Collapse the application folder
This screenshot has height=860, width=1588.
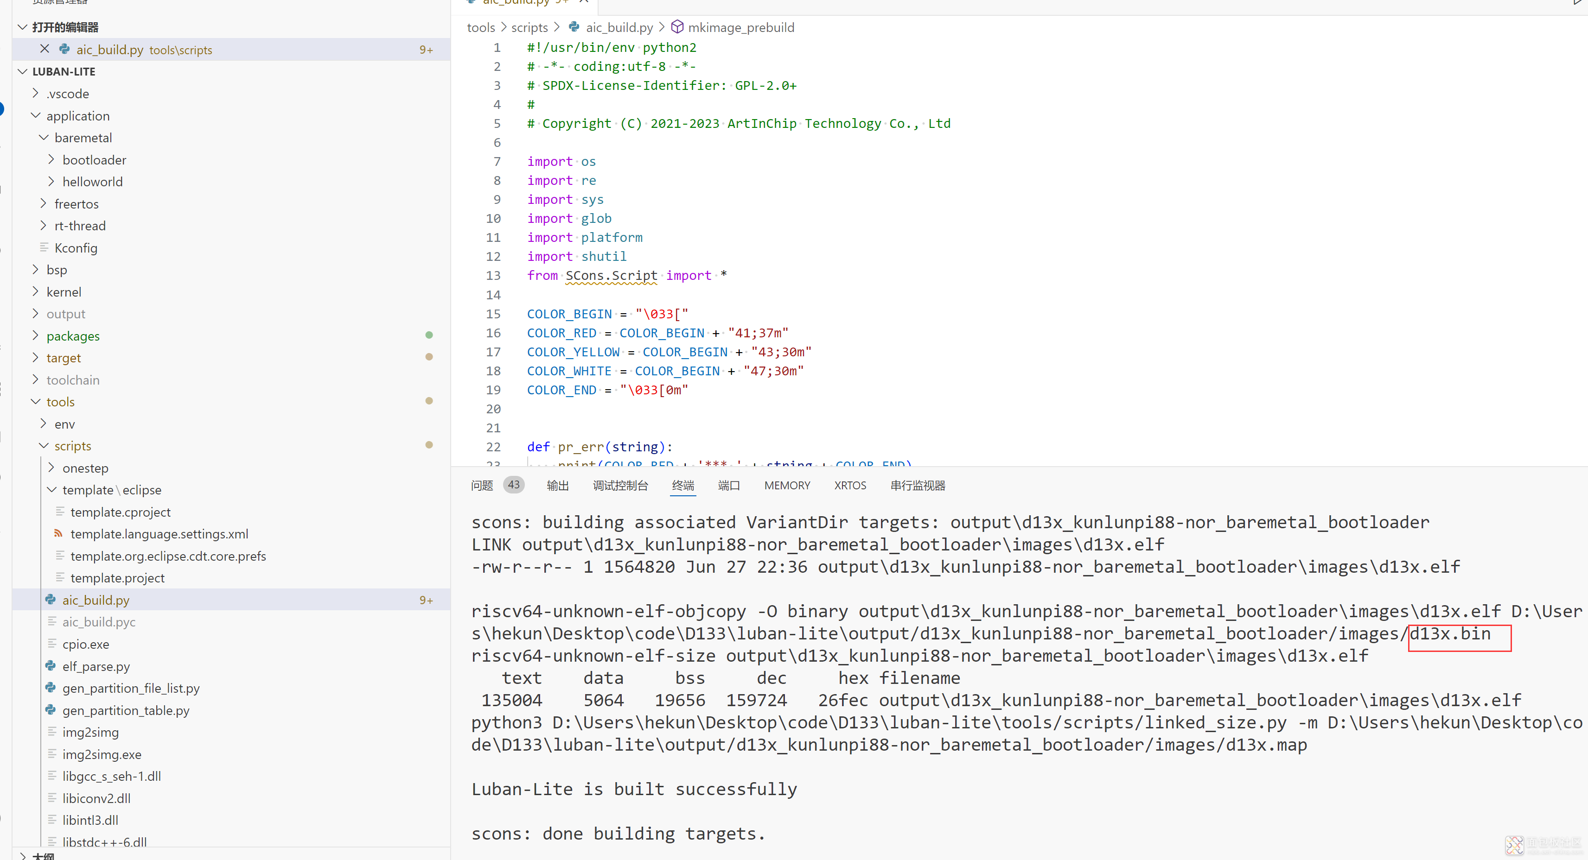[35, 115]
